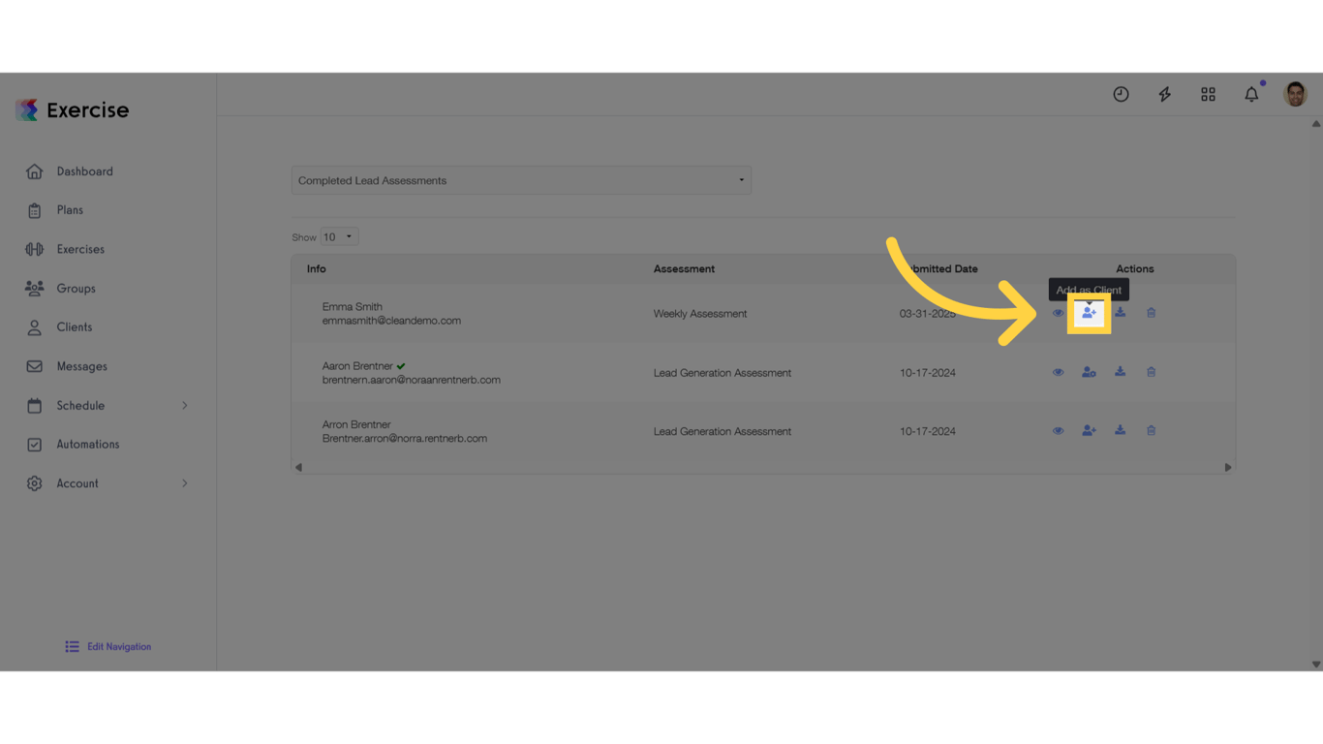
Task: Open the apps grid icon in header
Action: (x=1208, y=94)
